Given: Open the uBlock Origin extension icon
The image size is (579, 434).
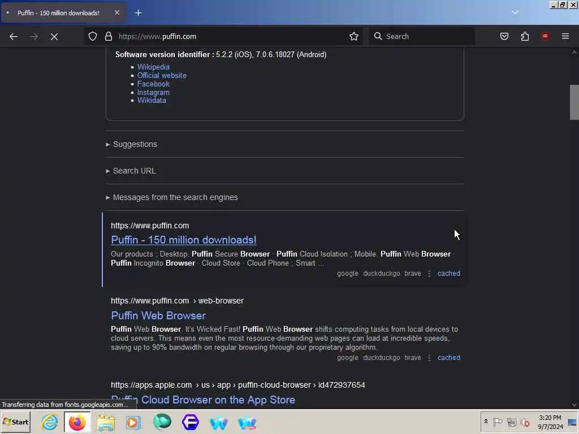Looking at the screenshot, I should tap(545, 36).
